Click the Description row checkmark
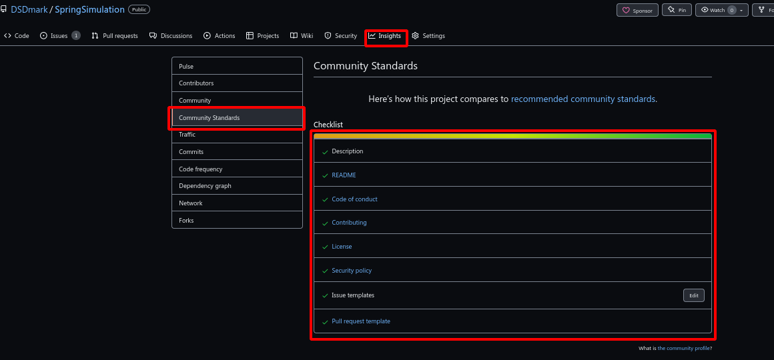The image size is (774, 360). pos(325,152)
